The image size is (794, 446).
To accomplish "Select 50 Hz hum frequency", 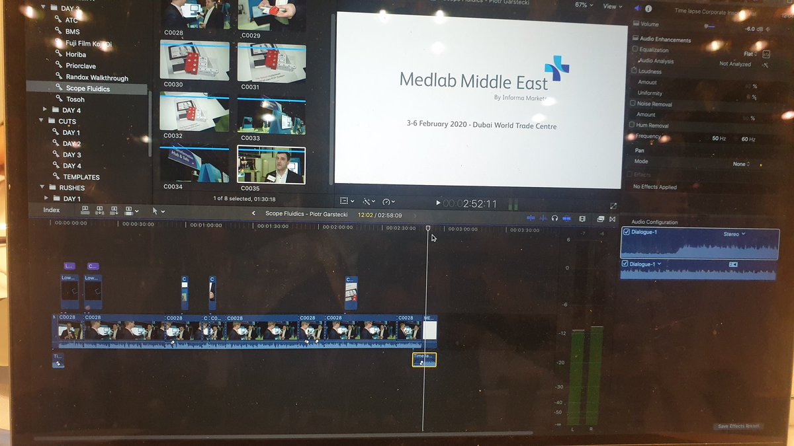I will 719,139.
